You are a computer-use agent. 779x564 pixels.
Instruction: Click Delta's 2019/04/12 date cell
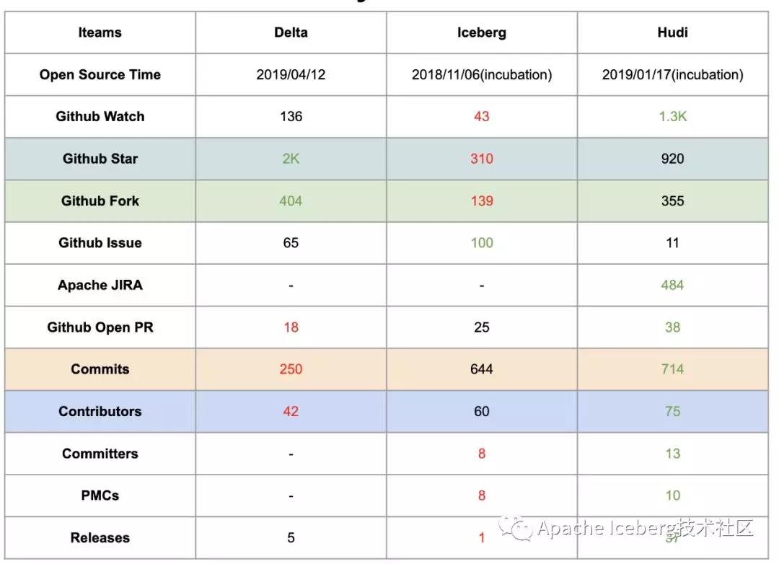coord(291,74)
